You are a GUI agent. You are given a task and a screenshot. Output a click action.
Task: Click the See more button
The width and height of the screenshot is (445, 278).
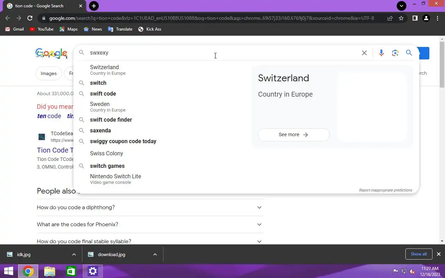pyautogui.click(x=293, y=135)
